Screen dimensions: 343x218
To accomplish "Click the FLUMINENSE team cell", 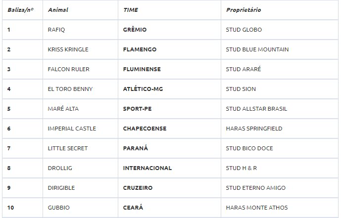I will [x=142, y=69].
